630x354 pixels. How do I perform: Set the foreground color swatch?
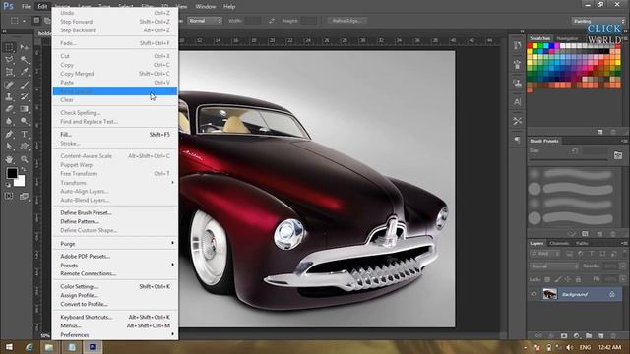pos(11,173)
